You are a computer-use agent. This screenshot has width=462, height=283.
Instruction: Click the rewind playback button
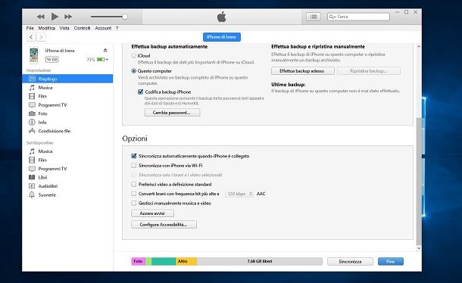click(x=41, y=17)
